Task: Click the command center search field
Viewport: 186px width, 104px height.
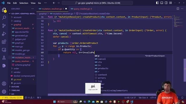Action: tap(97, 3)
